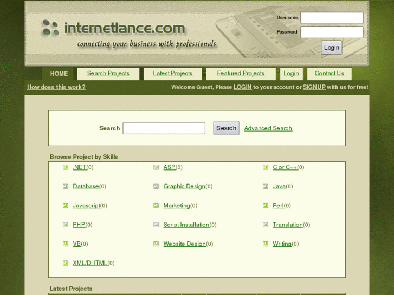
Task: Click the arrow icon beside Marketing
Action: click(156, 206)
